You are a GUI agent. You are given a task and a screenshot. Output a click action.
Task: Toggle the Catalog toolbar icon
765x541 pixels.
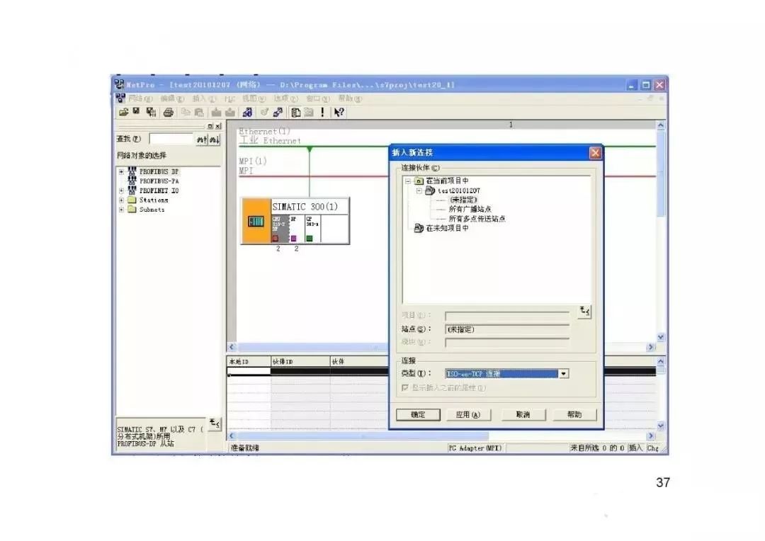tap(295, 112)
